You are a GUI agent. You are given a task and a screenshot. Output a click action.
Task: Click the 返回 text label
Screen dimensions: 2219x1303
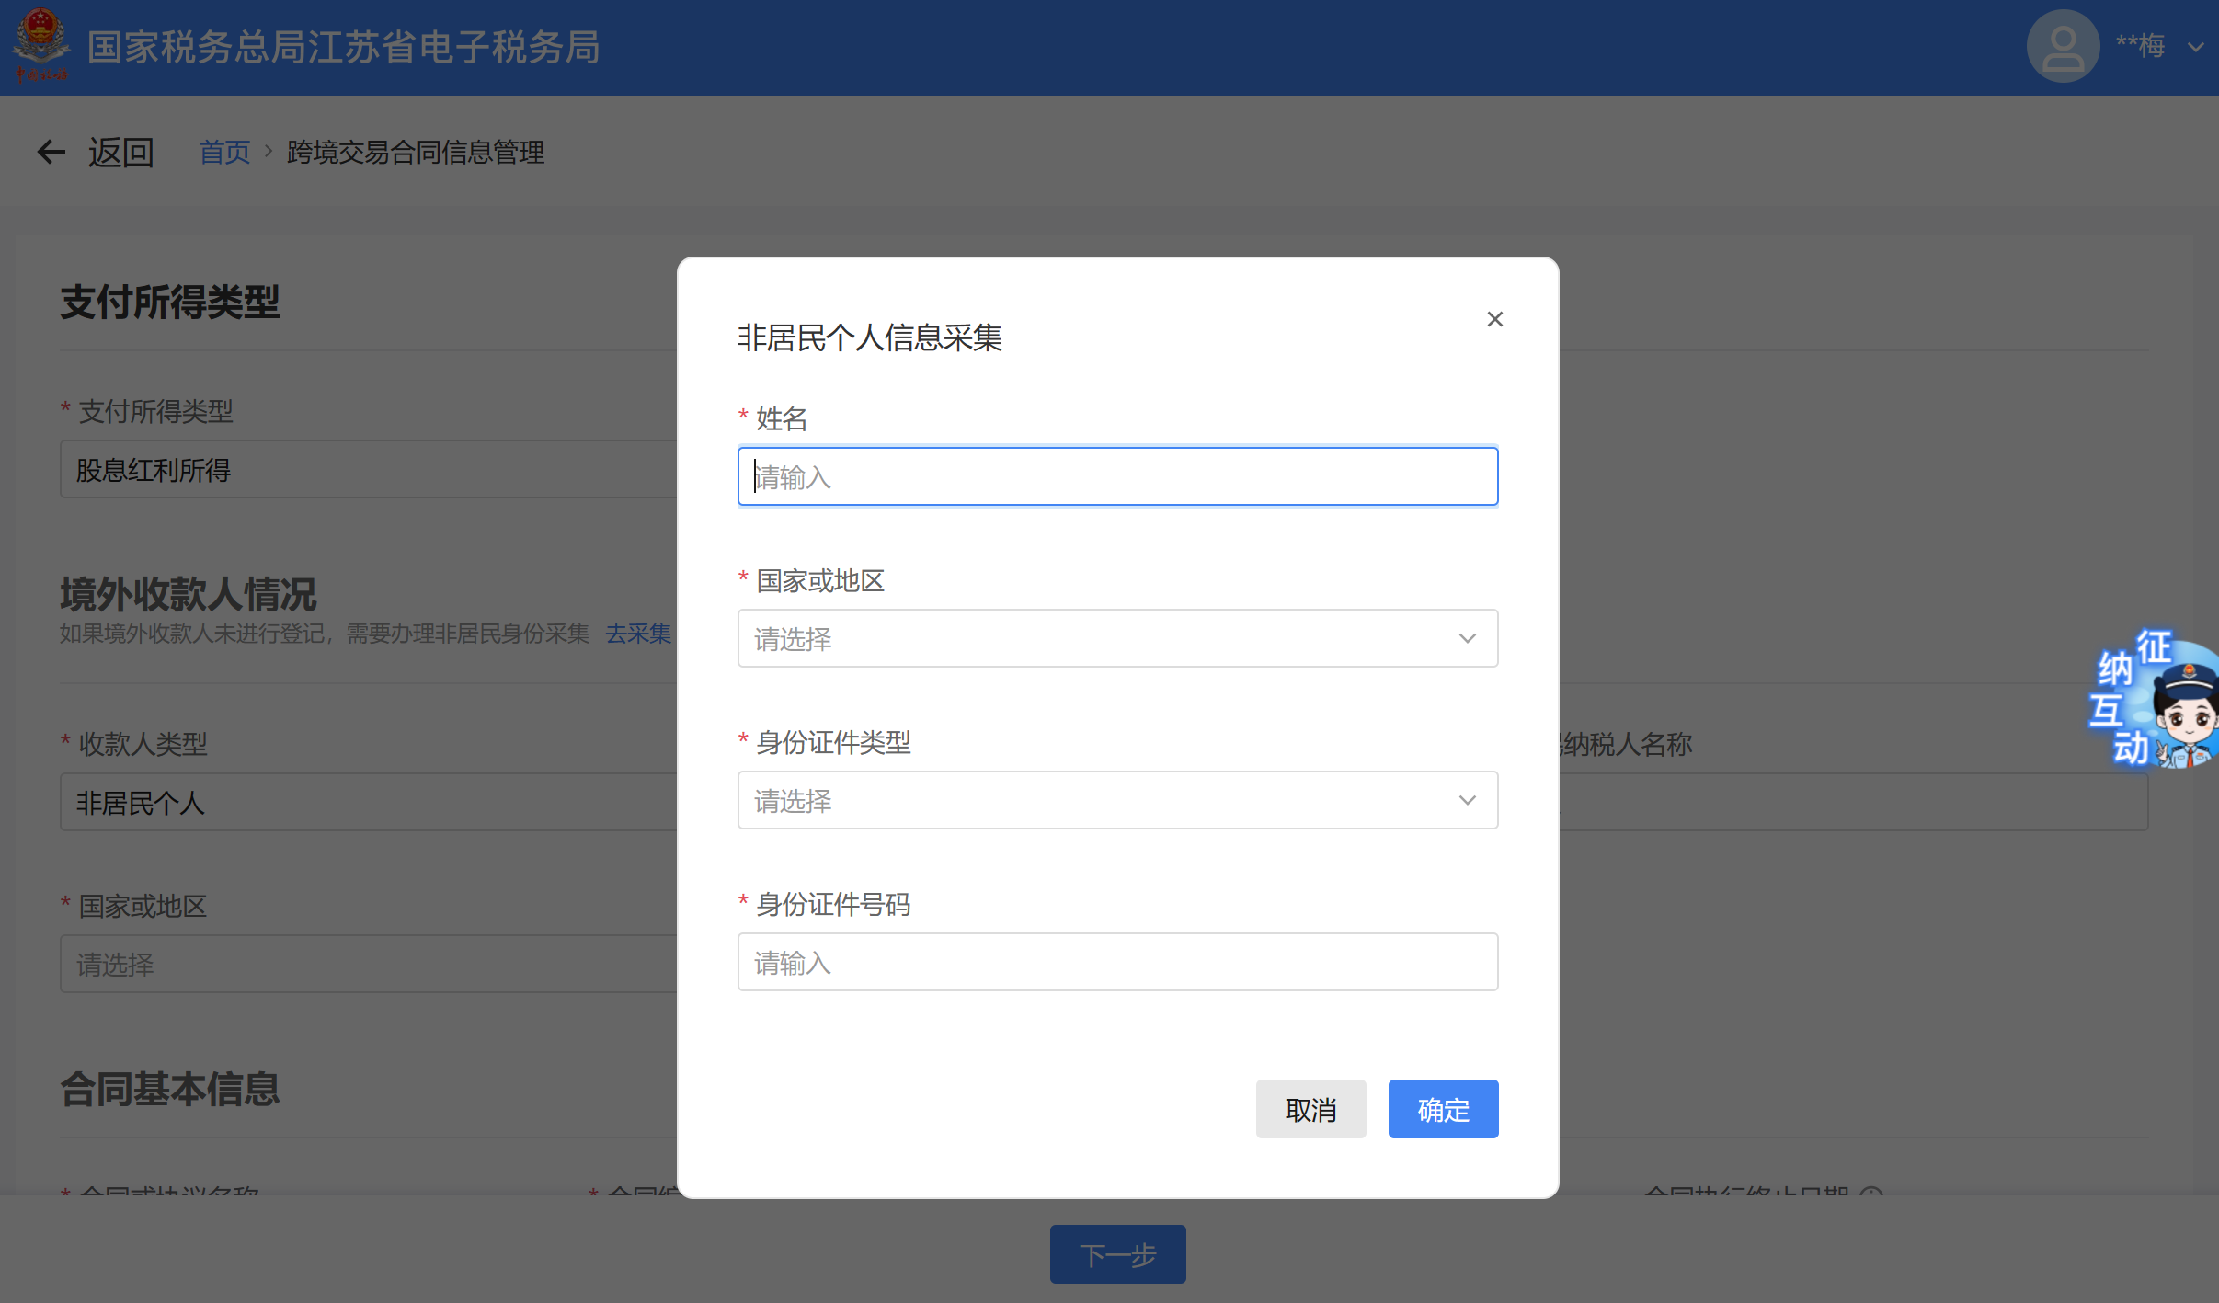click(x=121, y=152)
